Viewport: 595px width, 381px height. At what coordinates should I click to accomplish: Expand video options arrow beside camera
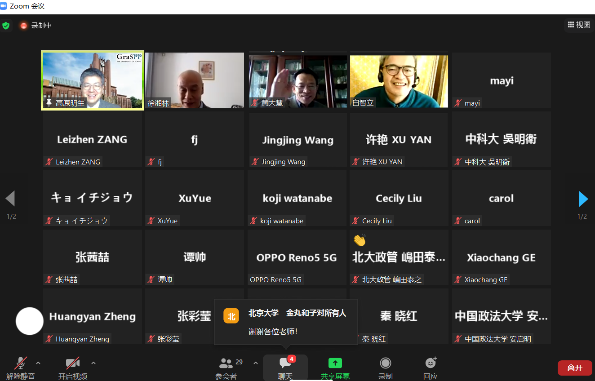click(93, 363)
